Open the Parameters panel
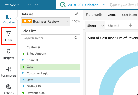Viewport: 138px width, 95px height. click(x=9, y=72)
